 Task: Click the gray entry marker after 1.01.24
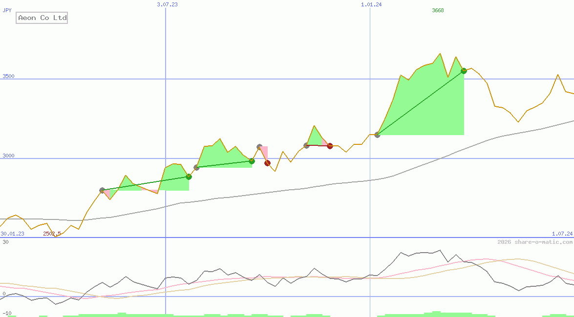click(377, 135)
